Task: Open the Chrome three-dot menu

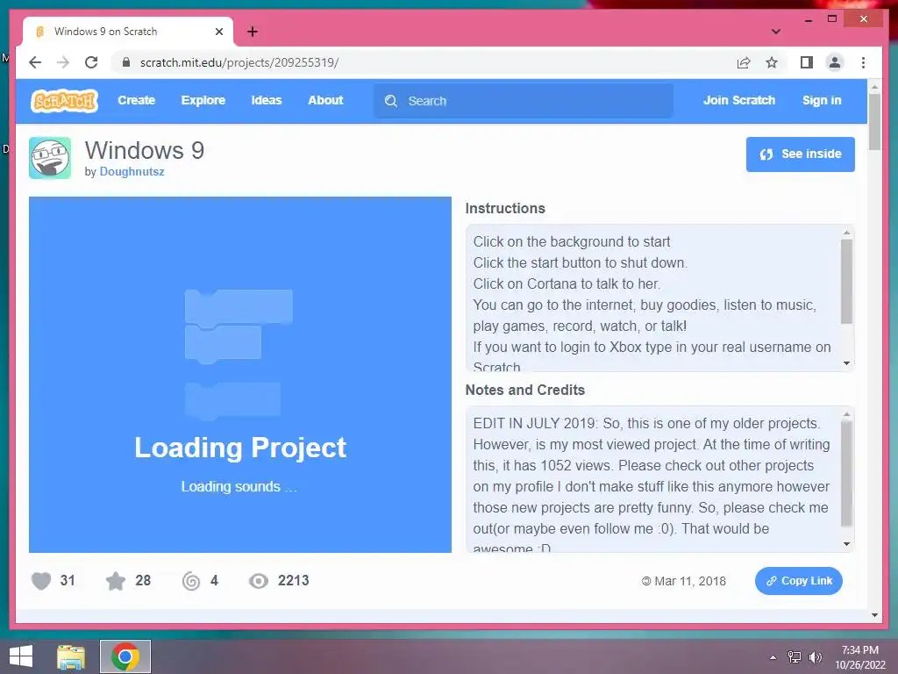Action: (x=863, y=62)
